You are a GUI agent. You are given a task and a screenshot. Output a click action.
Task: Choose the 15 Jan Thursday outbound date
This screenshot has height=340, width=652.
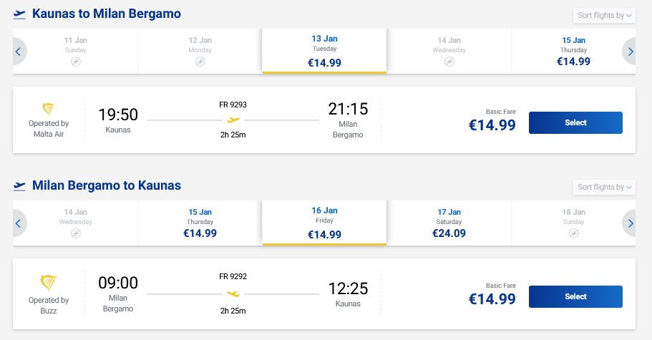coord(573,52)
